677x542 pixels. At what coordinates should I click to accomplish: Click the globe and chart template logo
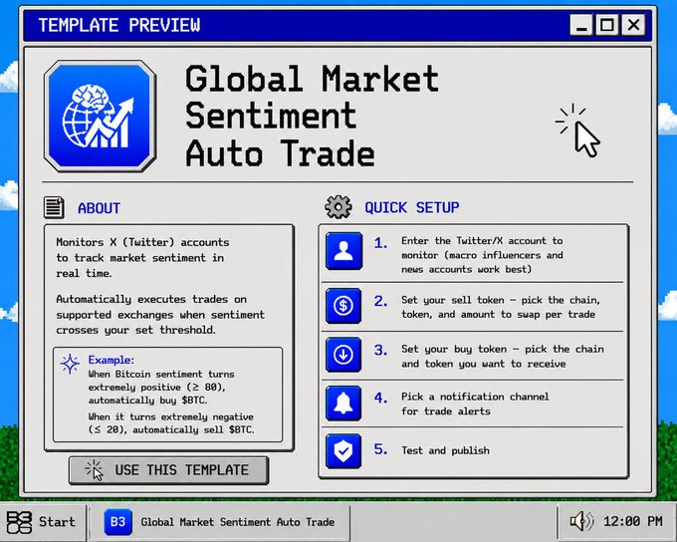click(100, 117)
